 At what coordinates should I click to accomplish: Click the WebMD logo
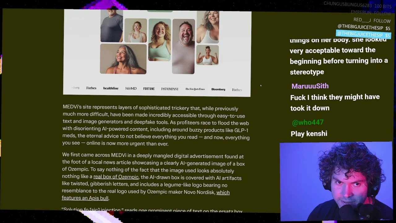131,89
